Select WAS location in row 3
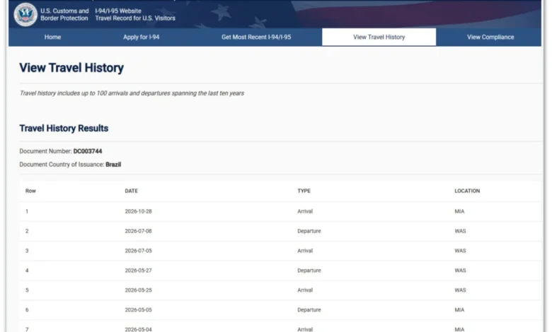The image size is (552, 332). [460, 251]
